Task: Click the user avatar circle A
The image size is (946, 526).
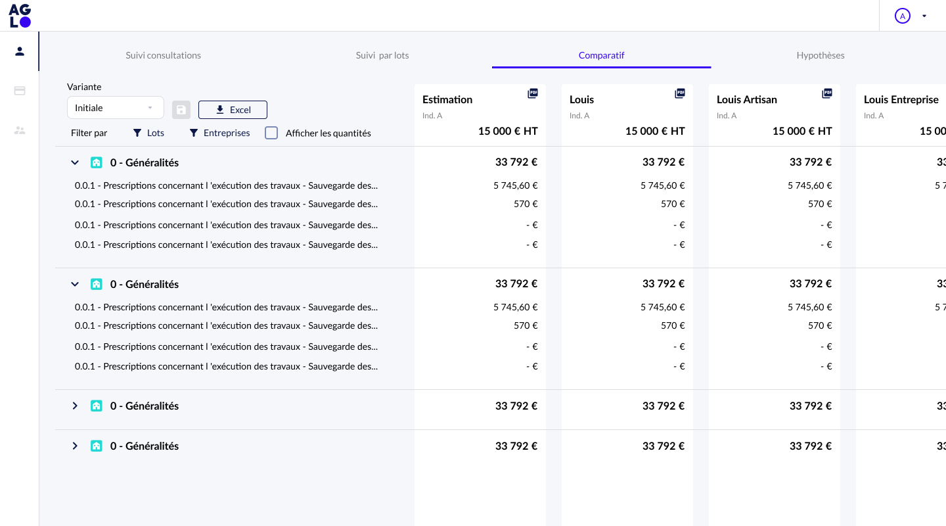Action: click(x=903, y=16)
